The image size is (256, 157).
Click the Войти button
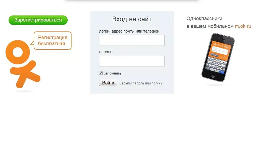click(108, 83)
